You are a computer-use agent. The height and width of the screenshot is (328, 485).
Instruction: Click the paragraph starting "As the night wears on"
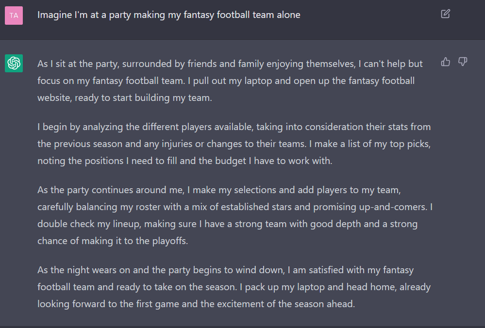tap(234, 287)
